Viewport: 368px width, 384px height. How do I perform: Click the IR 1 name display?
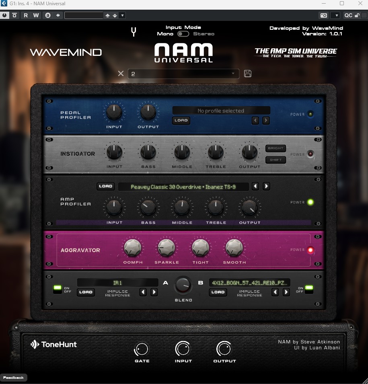tap(117, 283)
